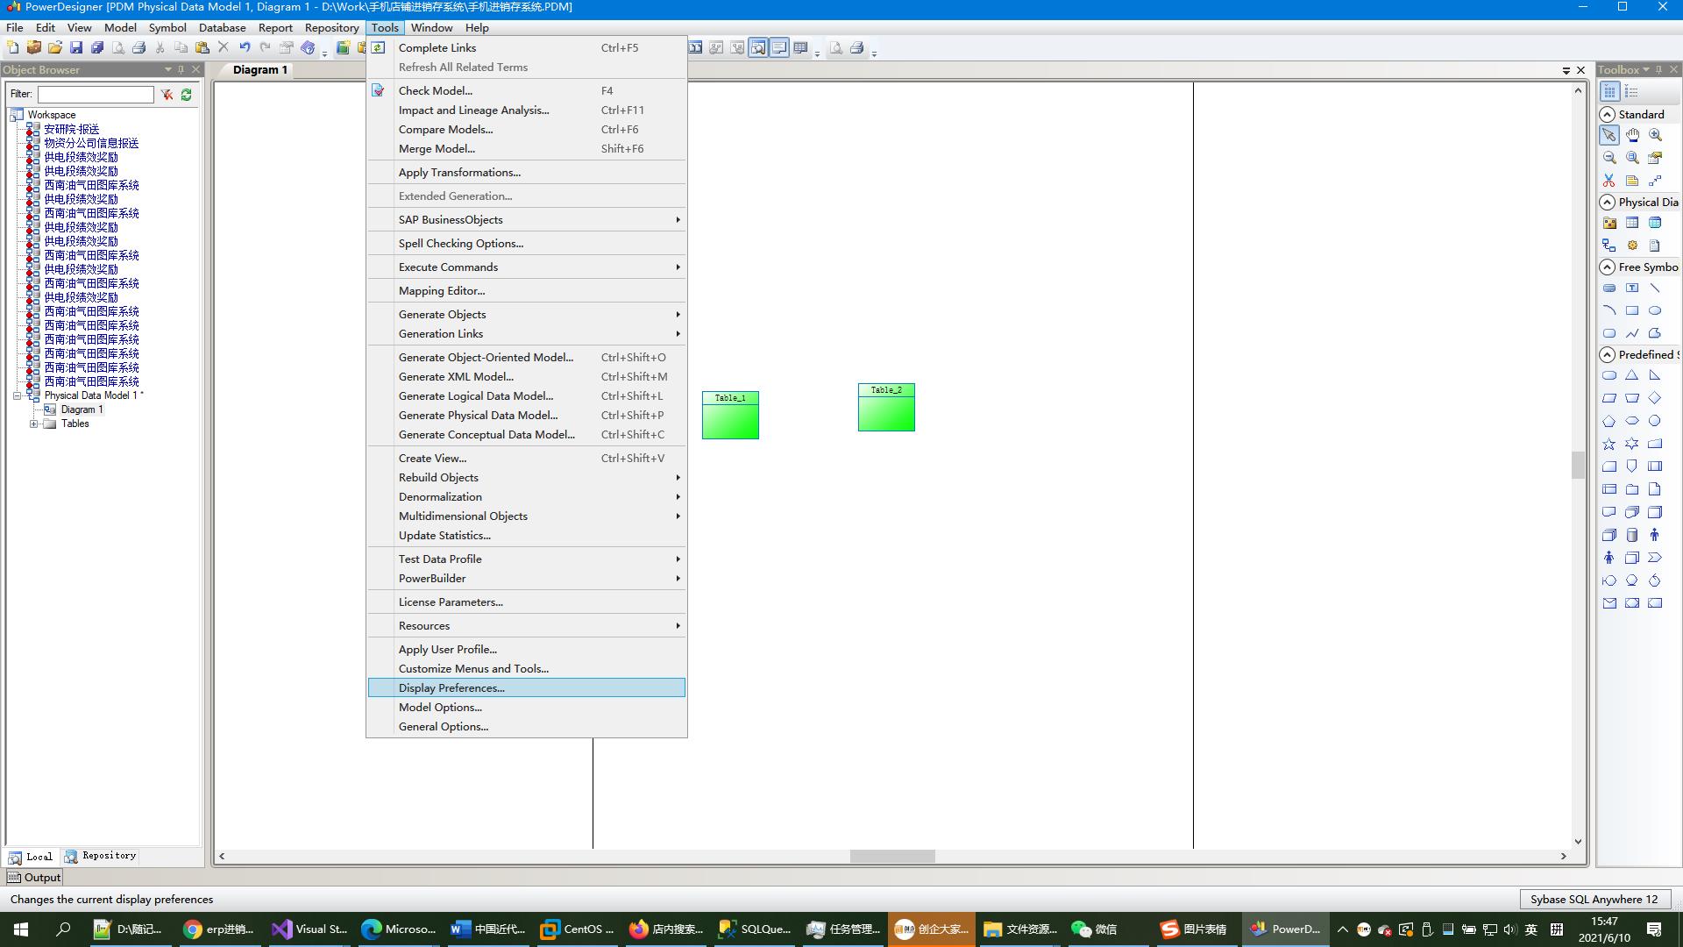Image resolution: width=1683 pixels, height=947 pixels.
Task: Select the Grabber hand tool
Action: pyautogui.click(x=1632, y=135)
